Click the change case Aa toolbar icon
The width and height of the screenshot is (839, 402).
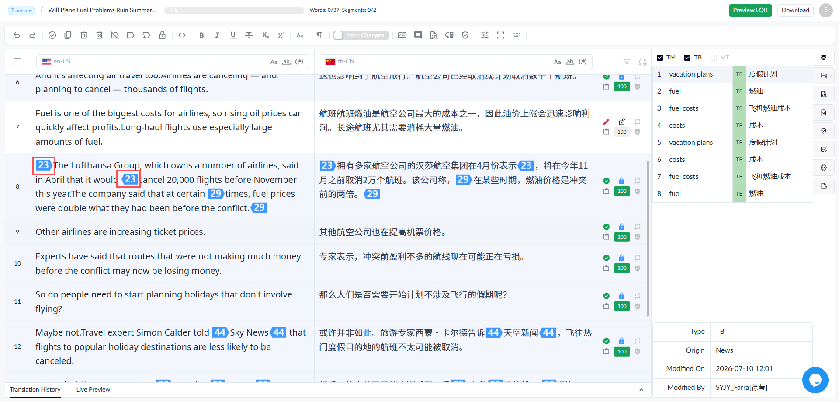point(300,35)
